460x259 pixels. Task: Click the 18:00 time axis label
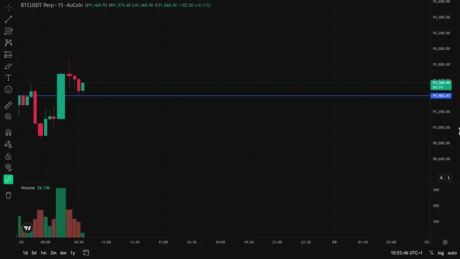(220, 242)
